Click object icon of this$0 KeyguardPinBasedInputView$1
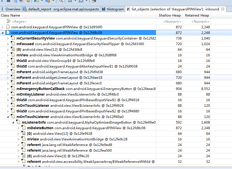 tap(13, 100)
